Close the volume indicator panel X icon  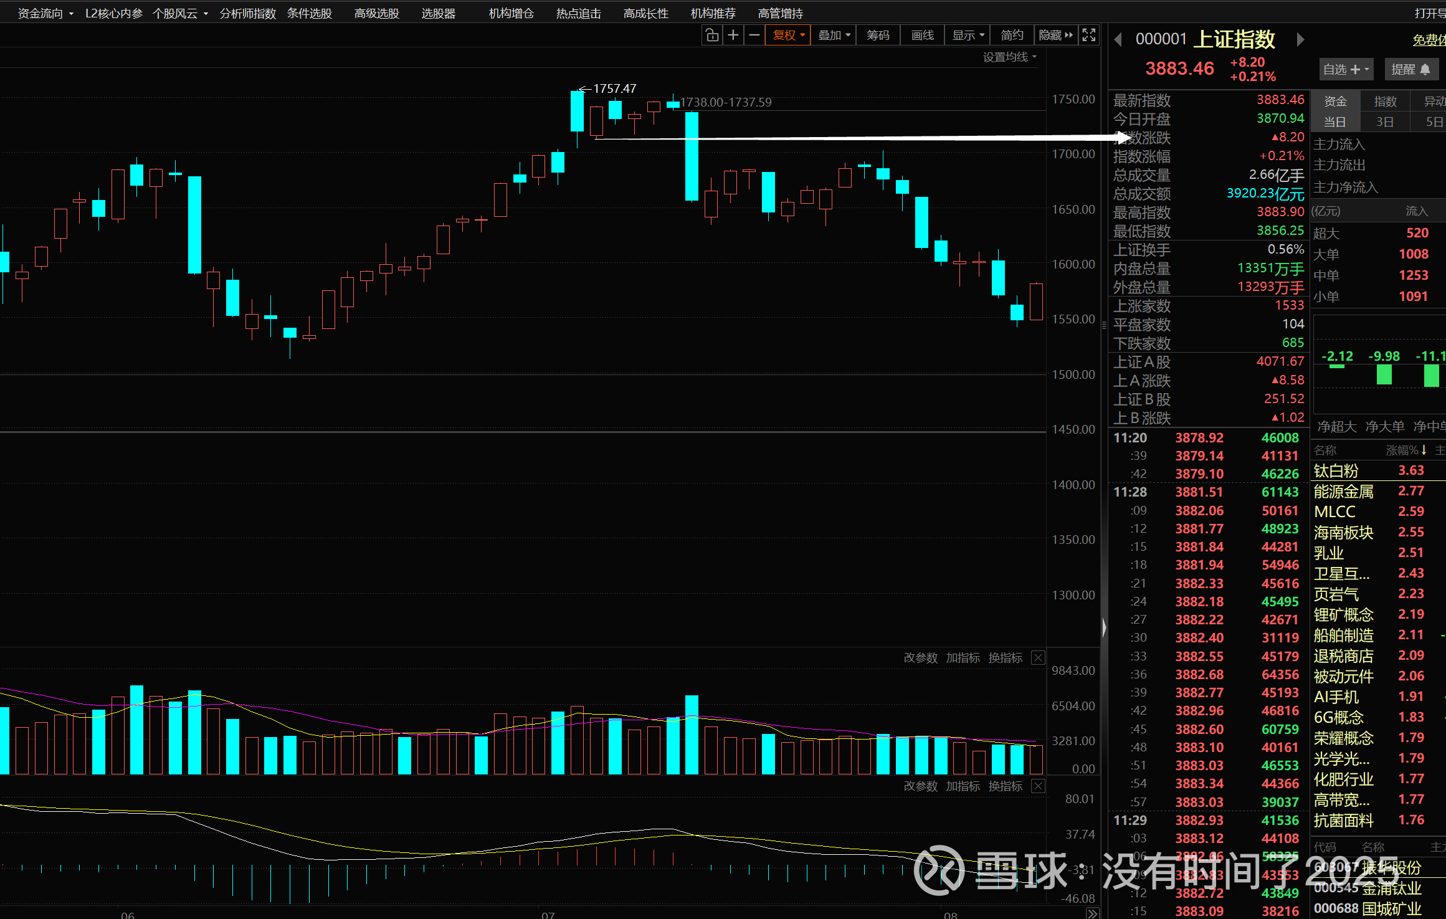coord(1038,658)
